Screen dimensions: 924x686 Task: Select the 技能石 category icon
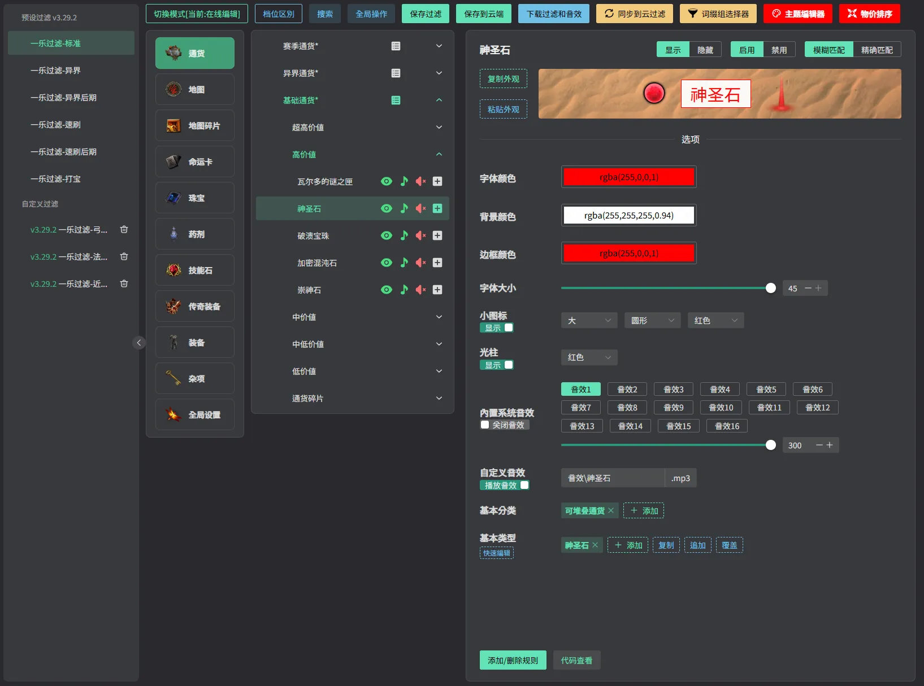coord(173,270)
